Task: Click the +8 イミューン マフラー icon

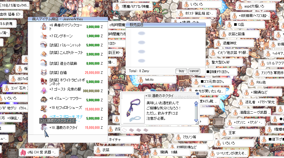Action: (x=44, y=100)
